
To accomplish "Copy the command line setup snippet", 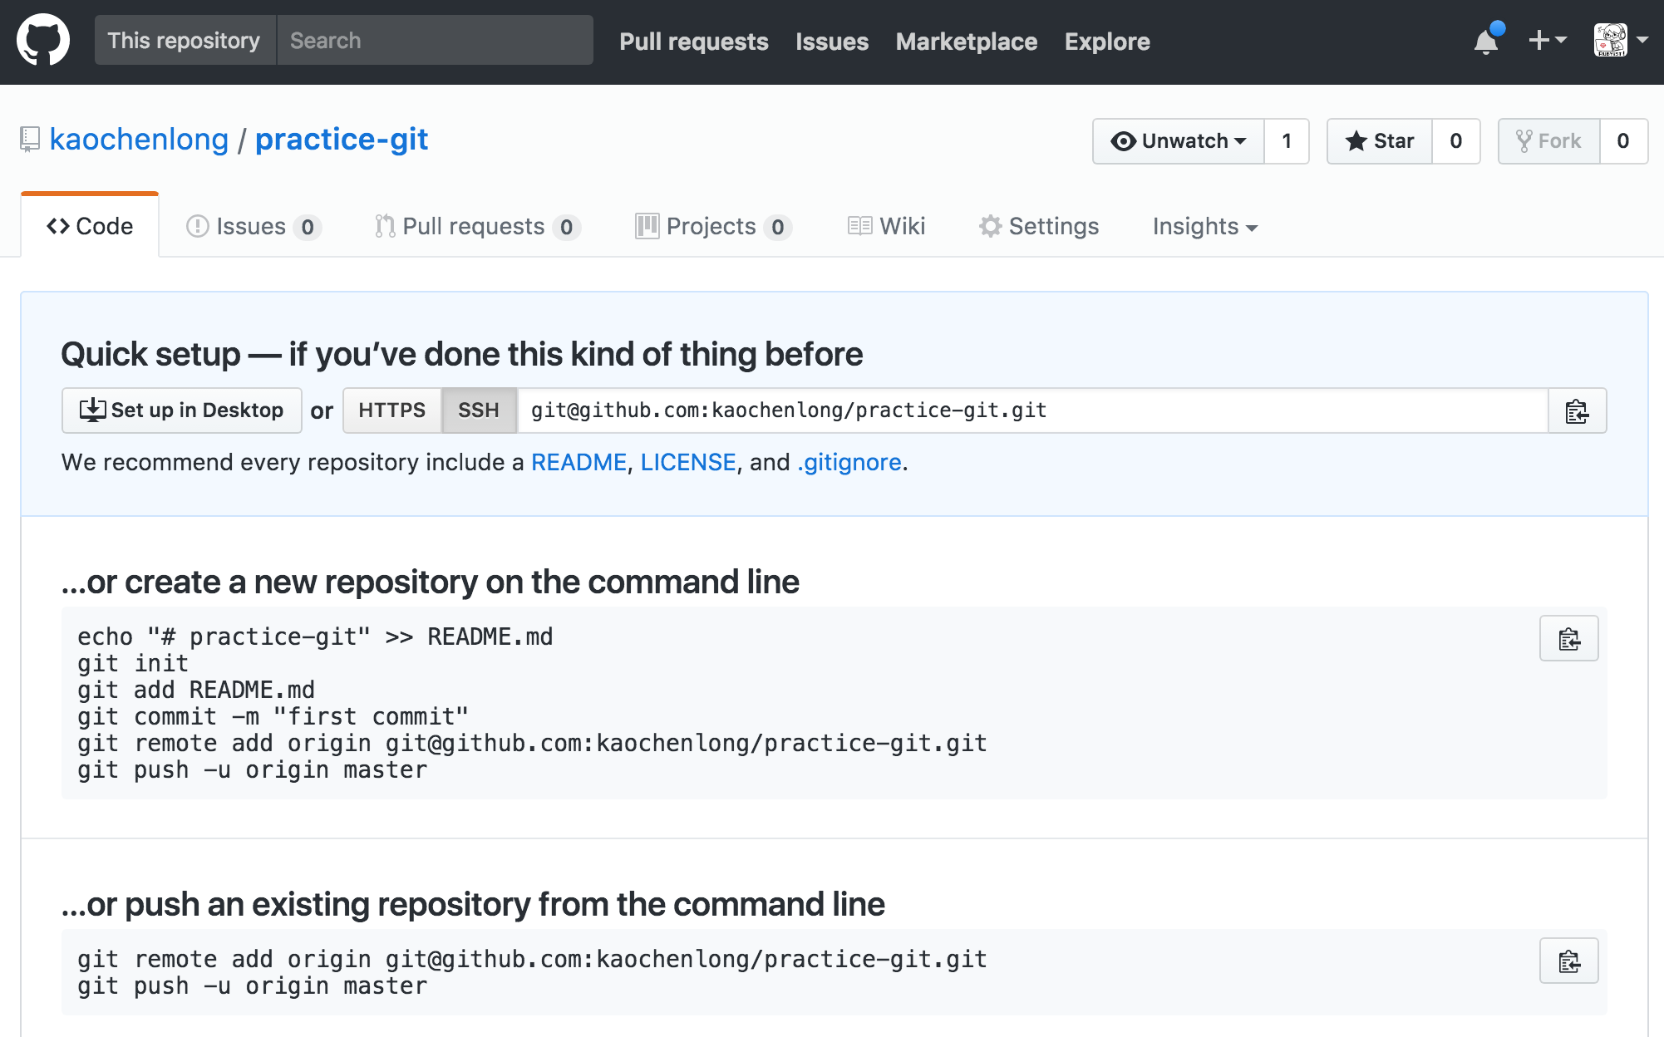I will (x=1568, y=638).
